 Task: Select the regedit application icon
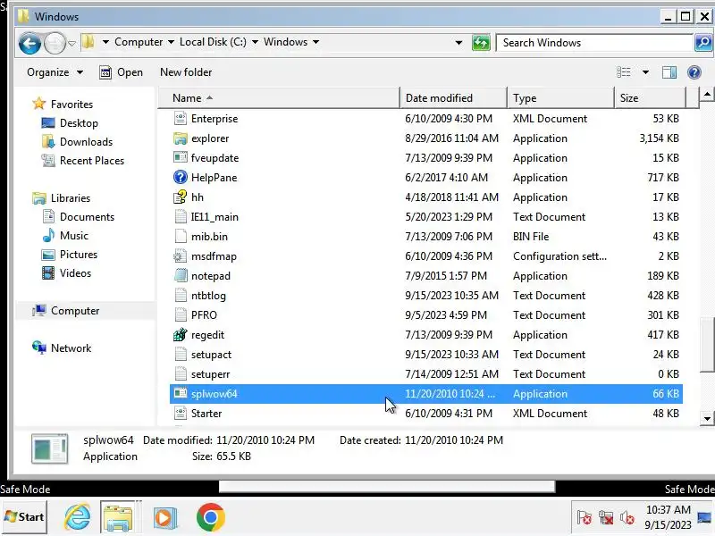point(181,334)
